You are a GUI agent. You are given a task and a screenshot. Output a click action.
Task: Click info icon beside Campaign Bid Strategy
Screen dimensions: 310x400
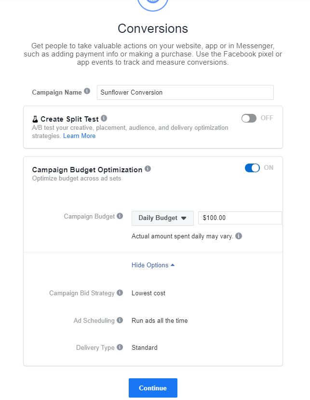[x=120, y=293]
